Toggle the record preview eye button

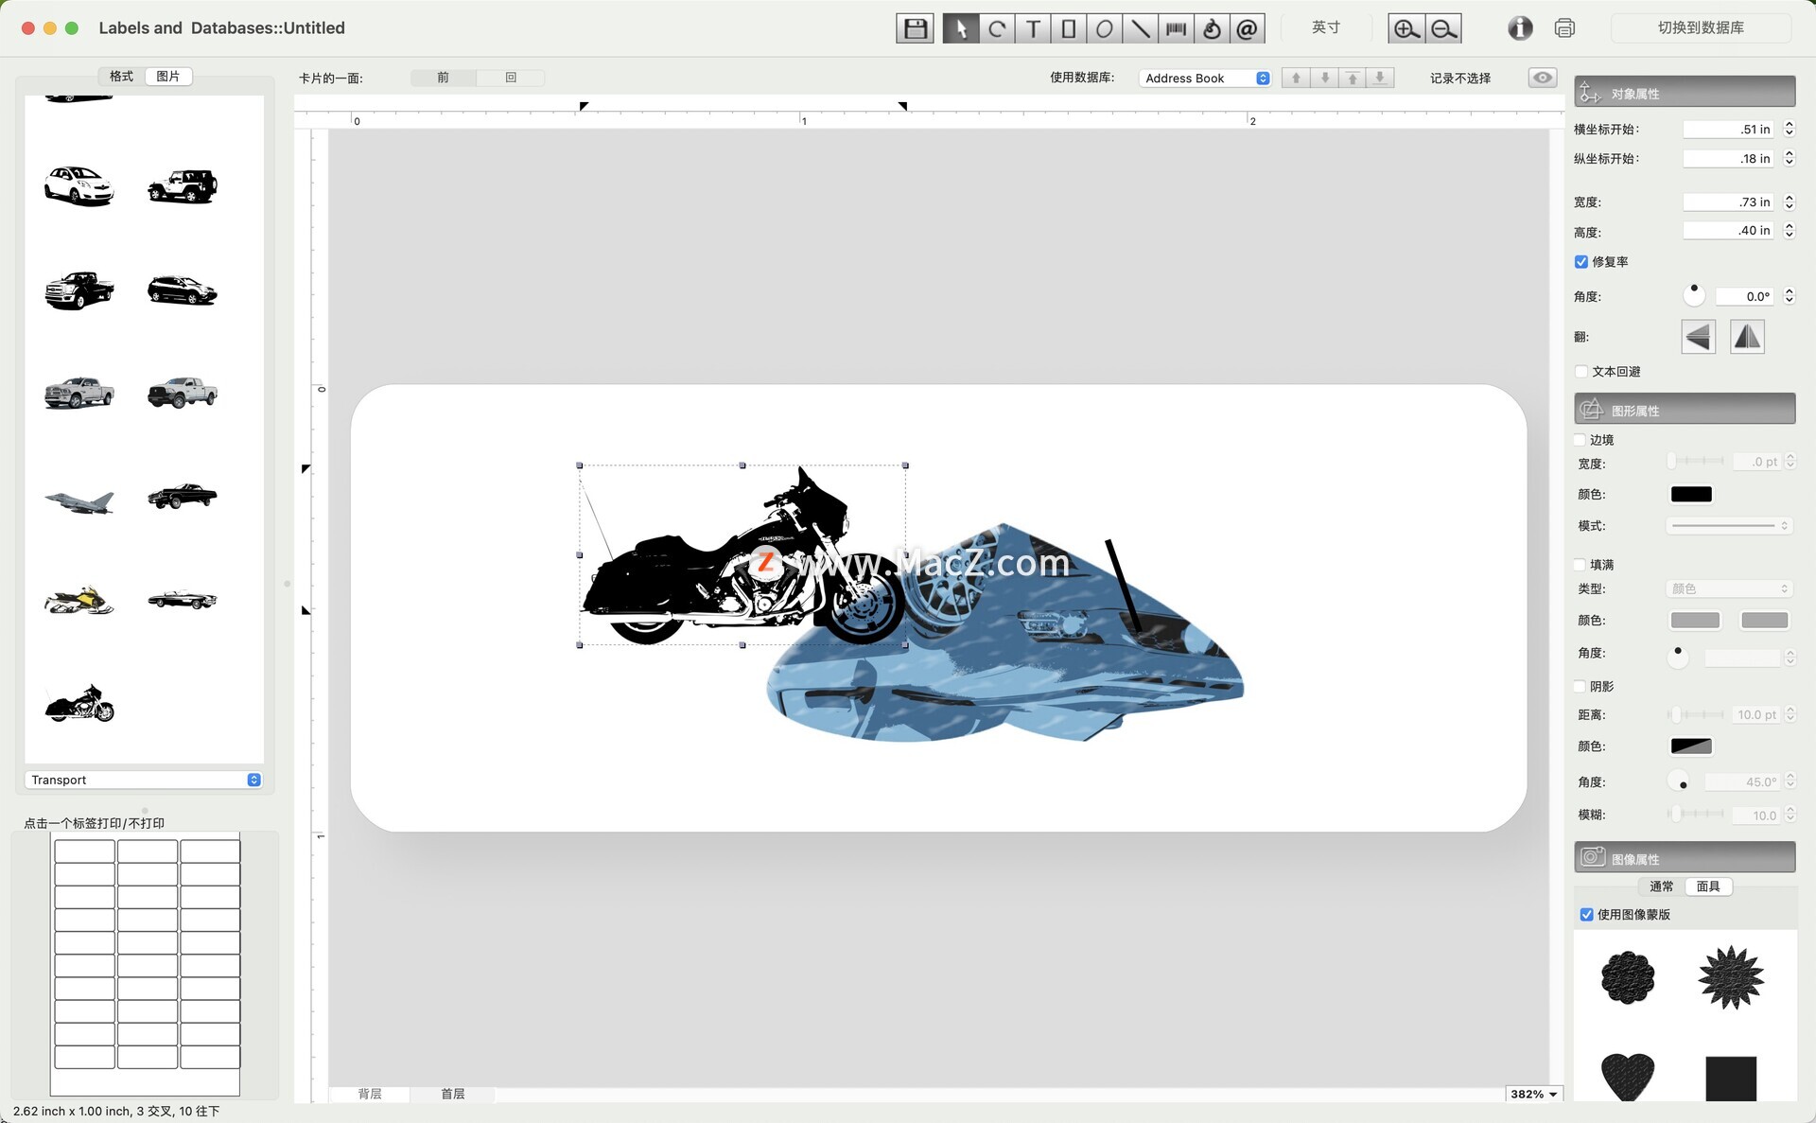tap(1543, 78)
